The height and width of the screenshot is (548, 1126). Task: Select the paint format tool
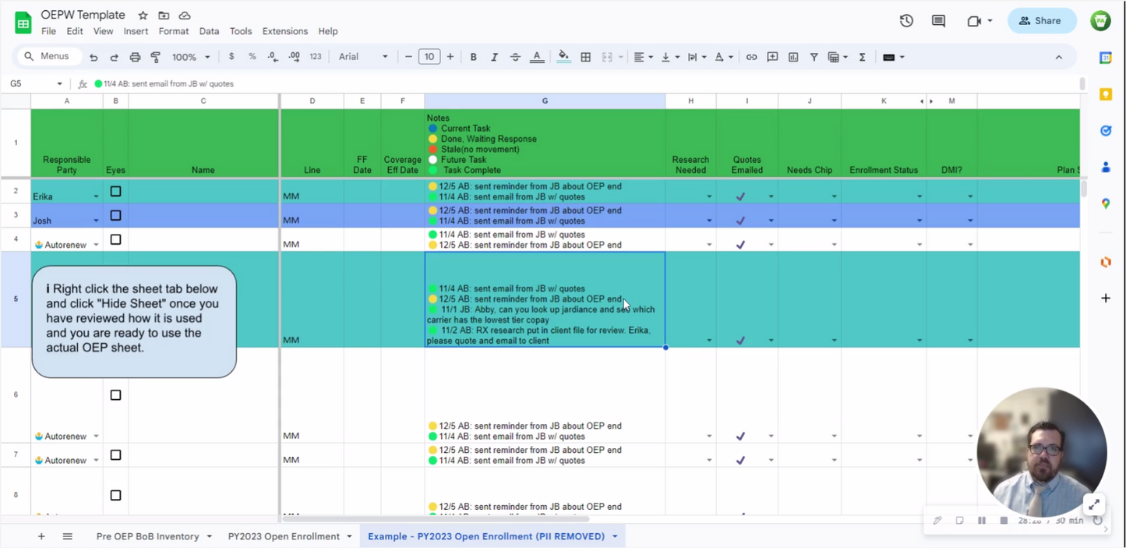(x=156, y=57)
